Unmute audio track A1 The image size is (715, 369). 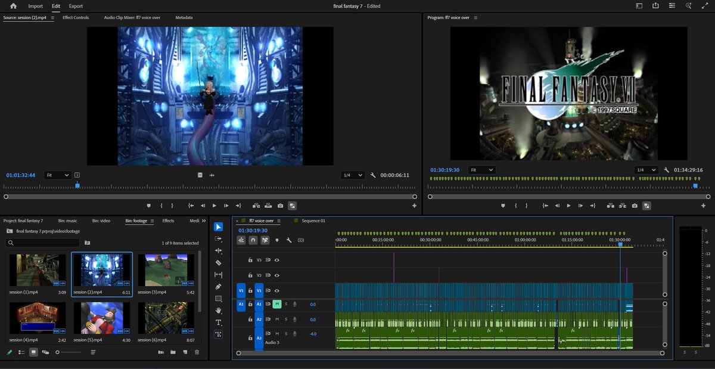pos(276,304)
